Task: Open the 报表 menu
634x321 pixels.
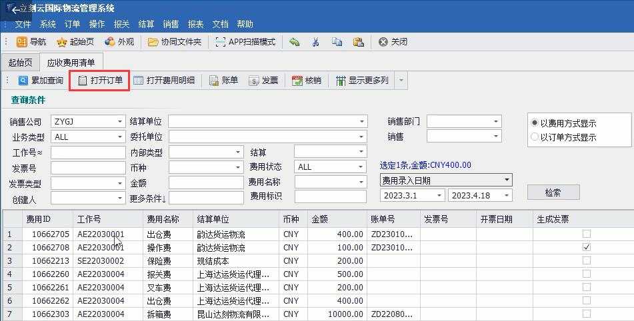Action: (195, 24)
